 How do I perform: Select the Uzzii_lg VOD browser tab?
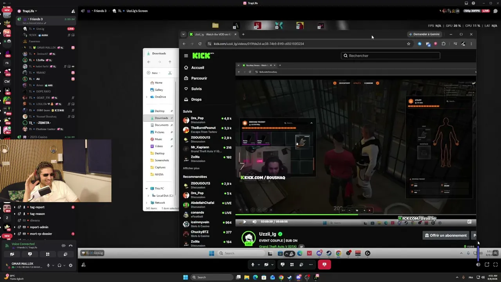click(x=213, y=34)
